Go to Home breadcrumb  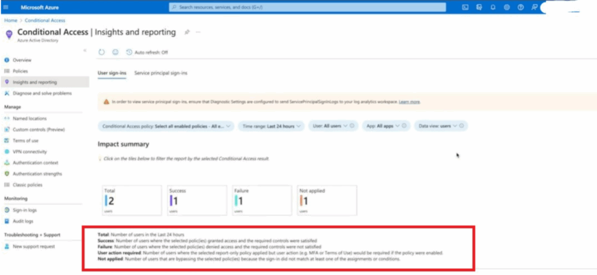[10, 20]
